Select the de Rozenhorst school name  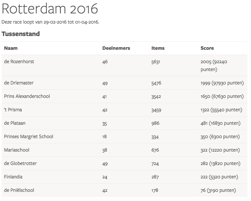click(19, 62)
